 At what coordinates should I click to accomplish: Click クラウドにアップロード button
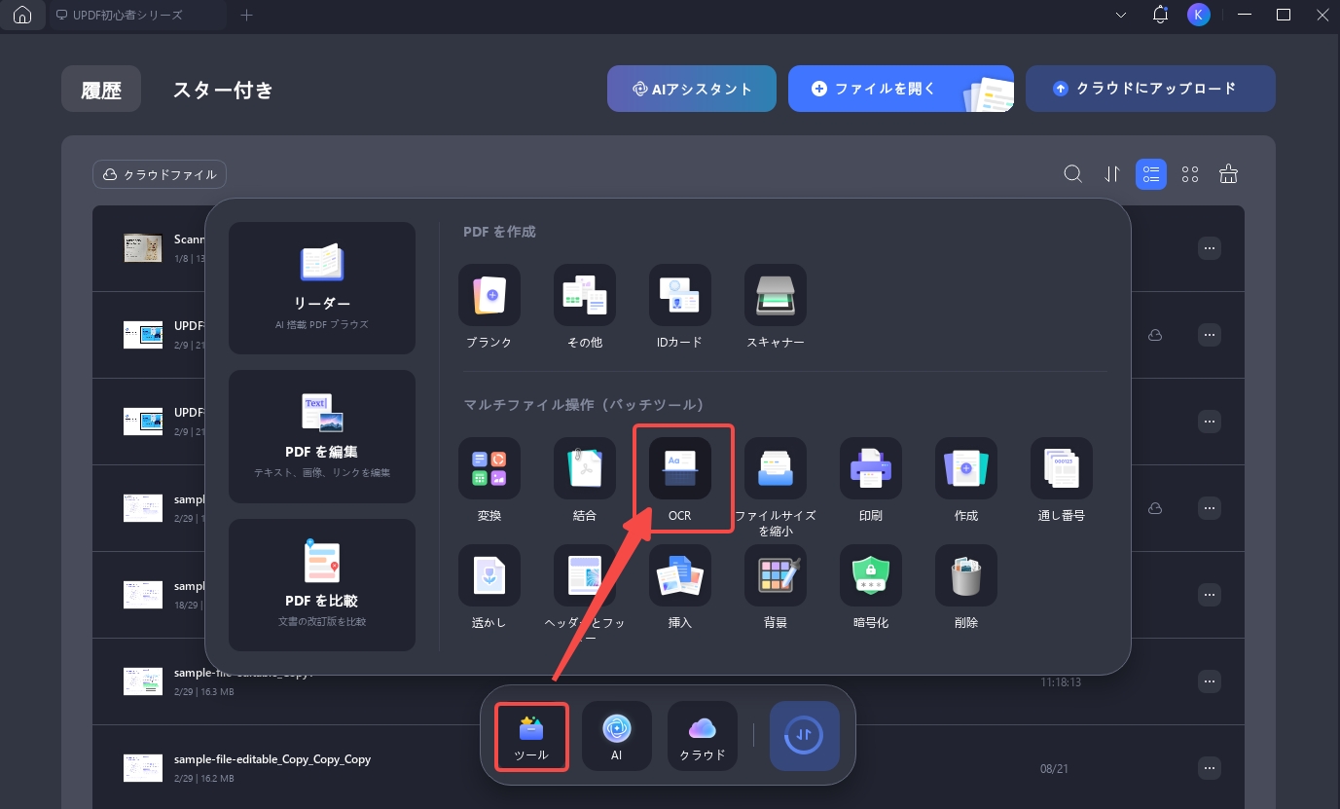click(x=1150, y=89)
